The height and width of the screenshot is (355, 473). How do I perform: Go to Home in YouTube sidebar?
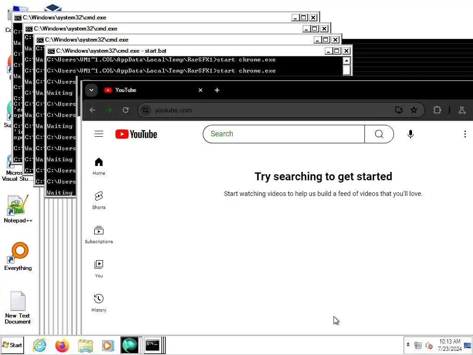[x=99, y=166]
